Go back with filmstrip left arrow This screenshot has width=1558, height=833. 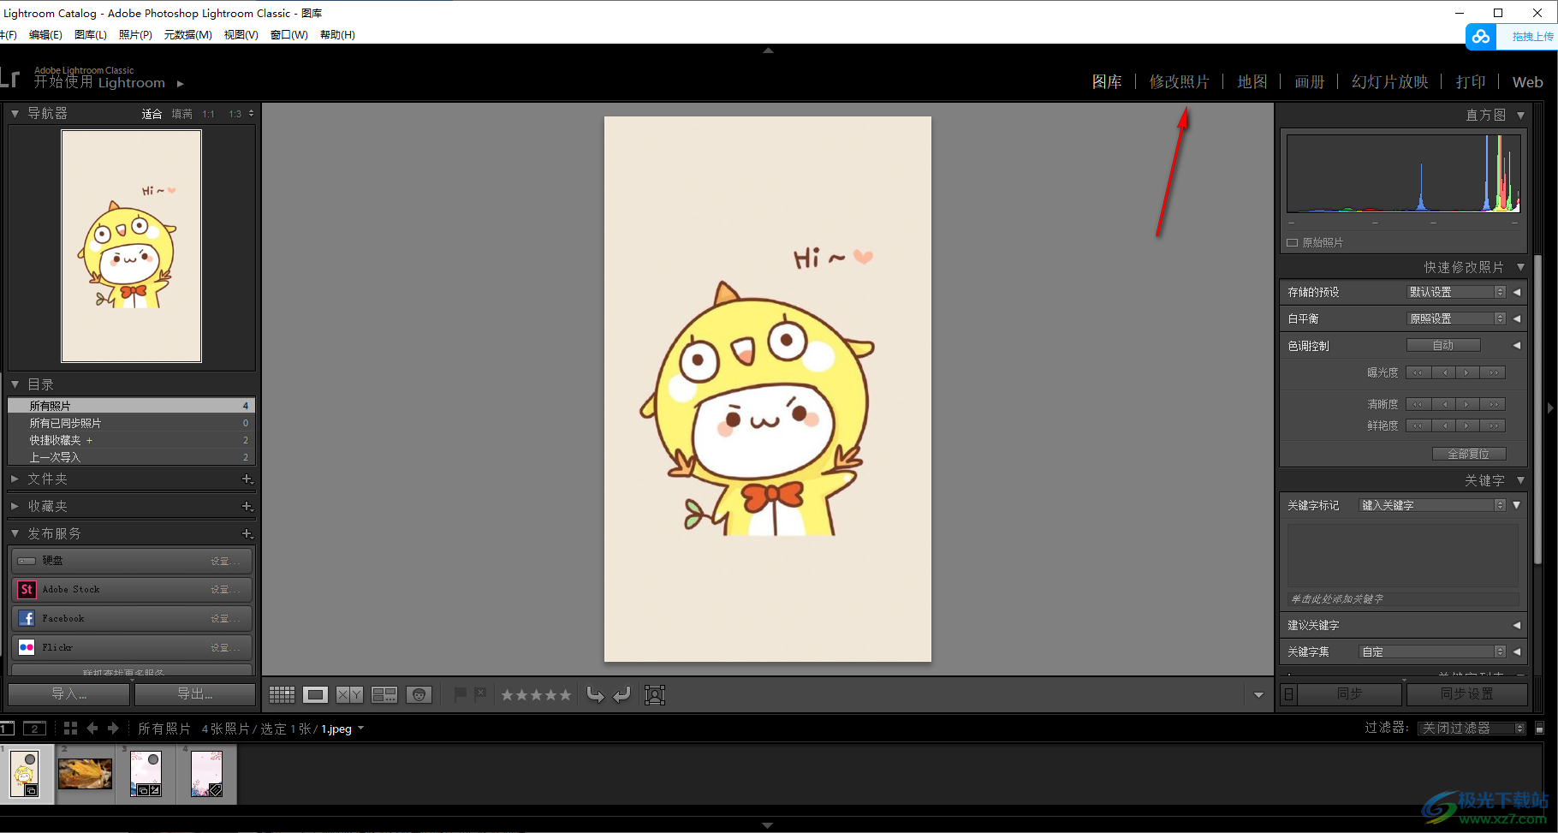pos(92,729)
